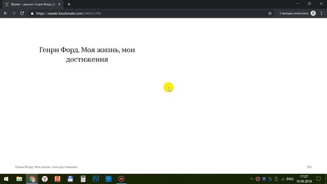Switch to Chrome in the taskbar
Viewport: 327px width, 184px height.
[32, 179]
